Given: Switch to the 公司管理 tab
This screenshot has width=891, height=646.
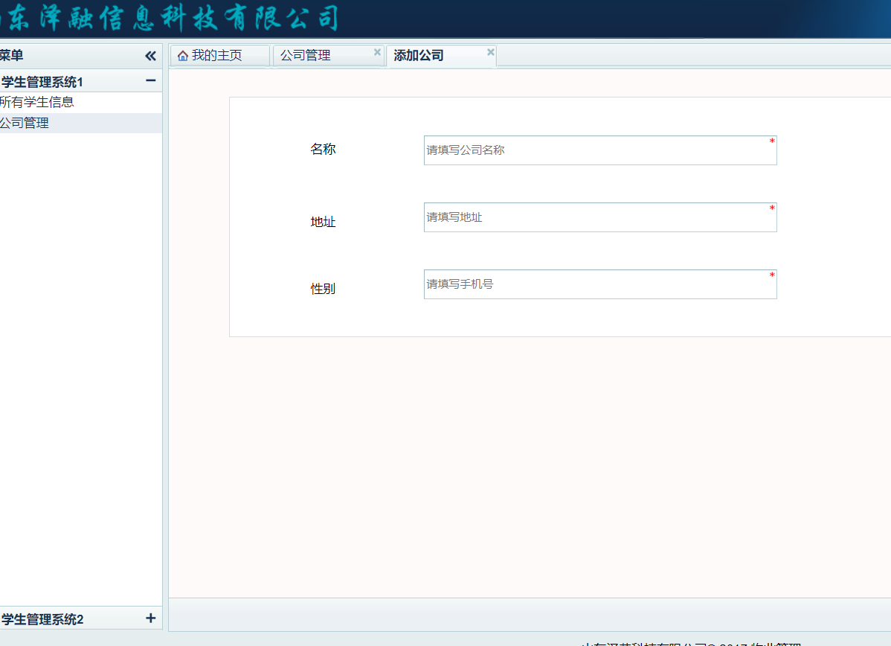Looking at the screenshot, I should (x=306, y=56).
